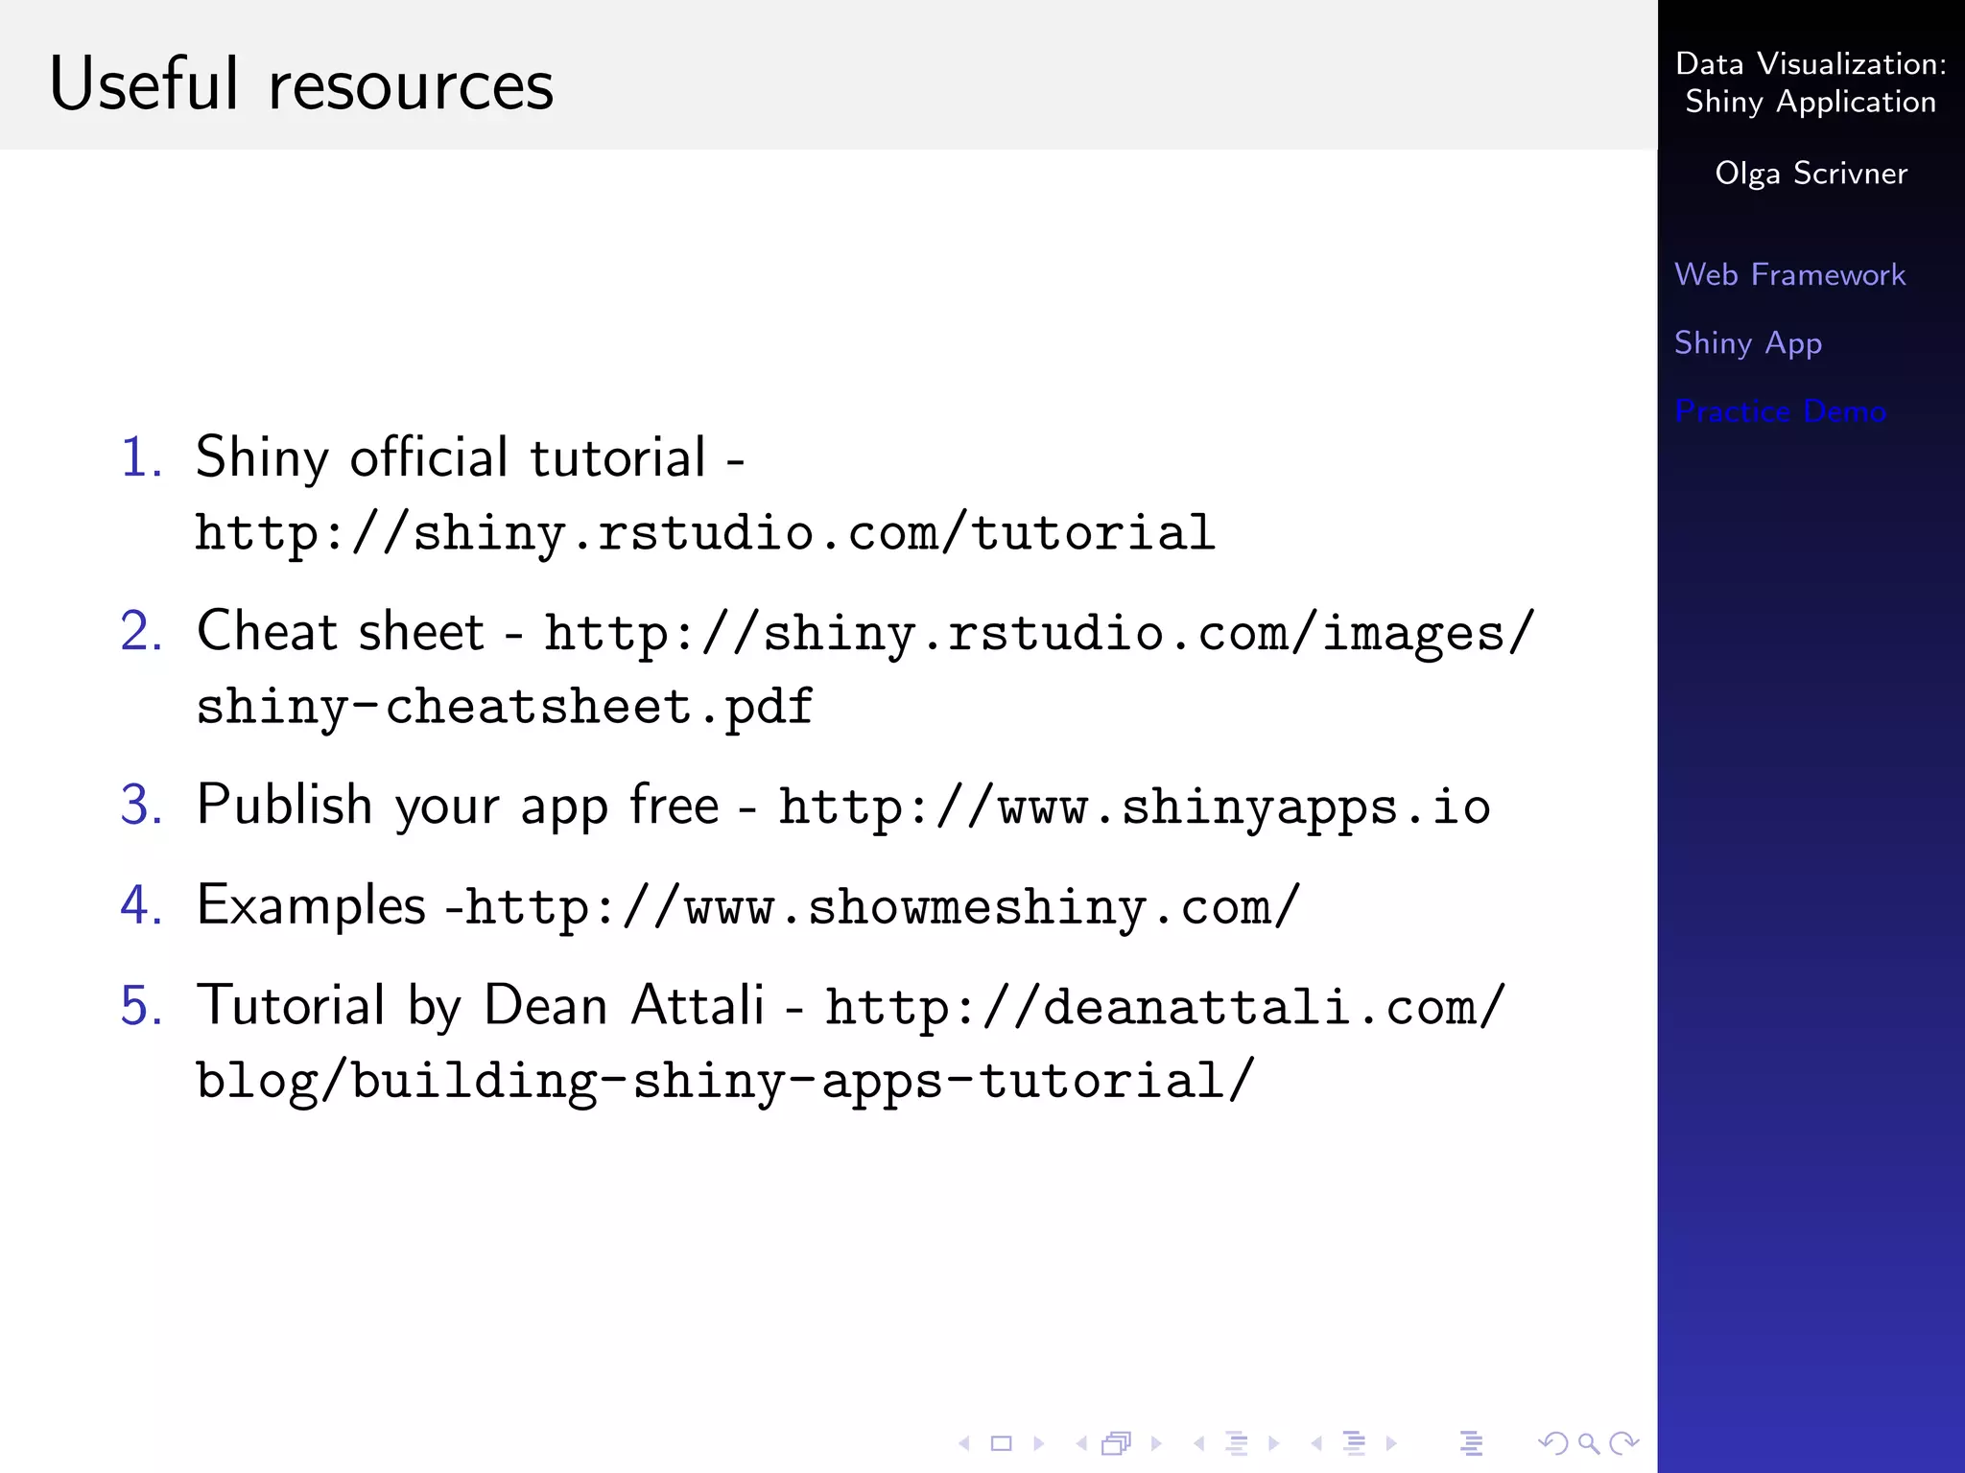Click the magnifier search icon
The image size is (1965, 1473).
1589,1443
